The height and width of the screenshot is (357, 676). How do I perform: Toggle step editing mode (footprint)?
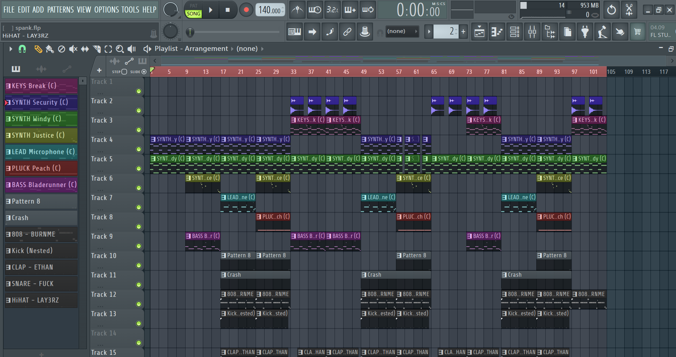click(330, 32)
